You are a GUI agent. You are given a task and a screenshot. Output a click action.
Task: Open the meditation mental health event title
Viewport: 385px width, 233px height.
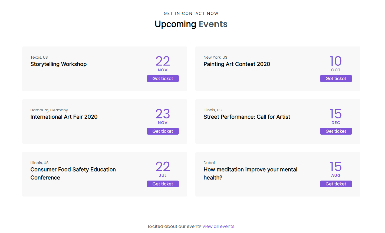coord(250,173)
